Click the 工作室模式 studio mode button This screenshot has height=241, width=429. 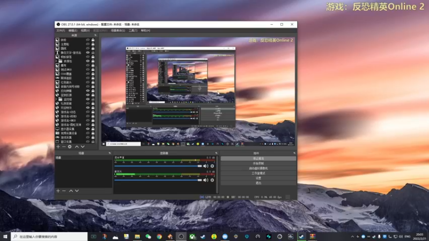pos(258,173)
